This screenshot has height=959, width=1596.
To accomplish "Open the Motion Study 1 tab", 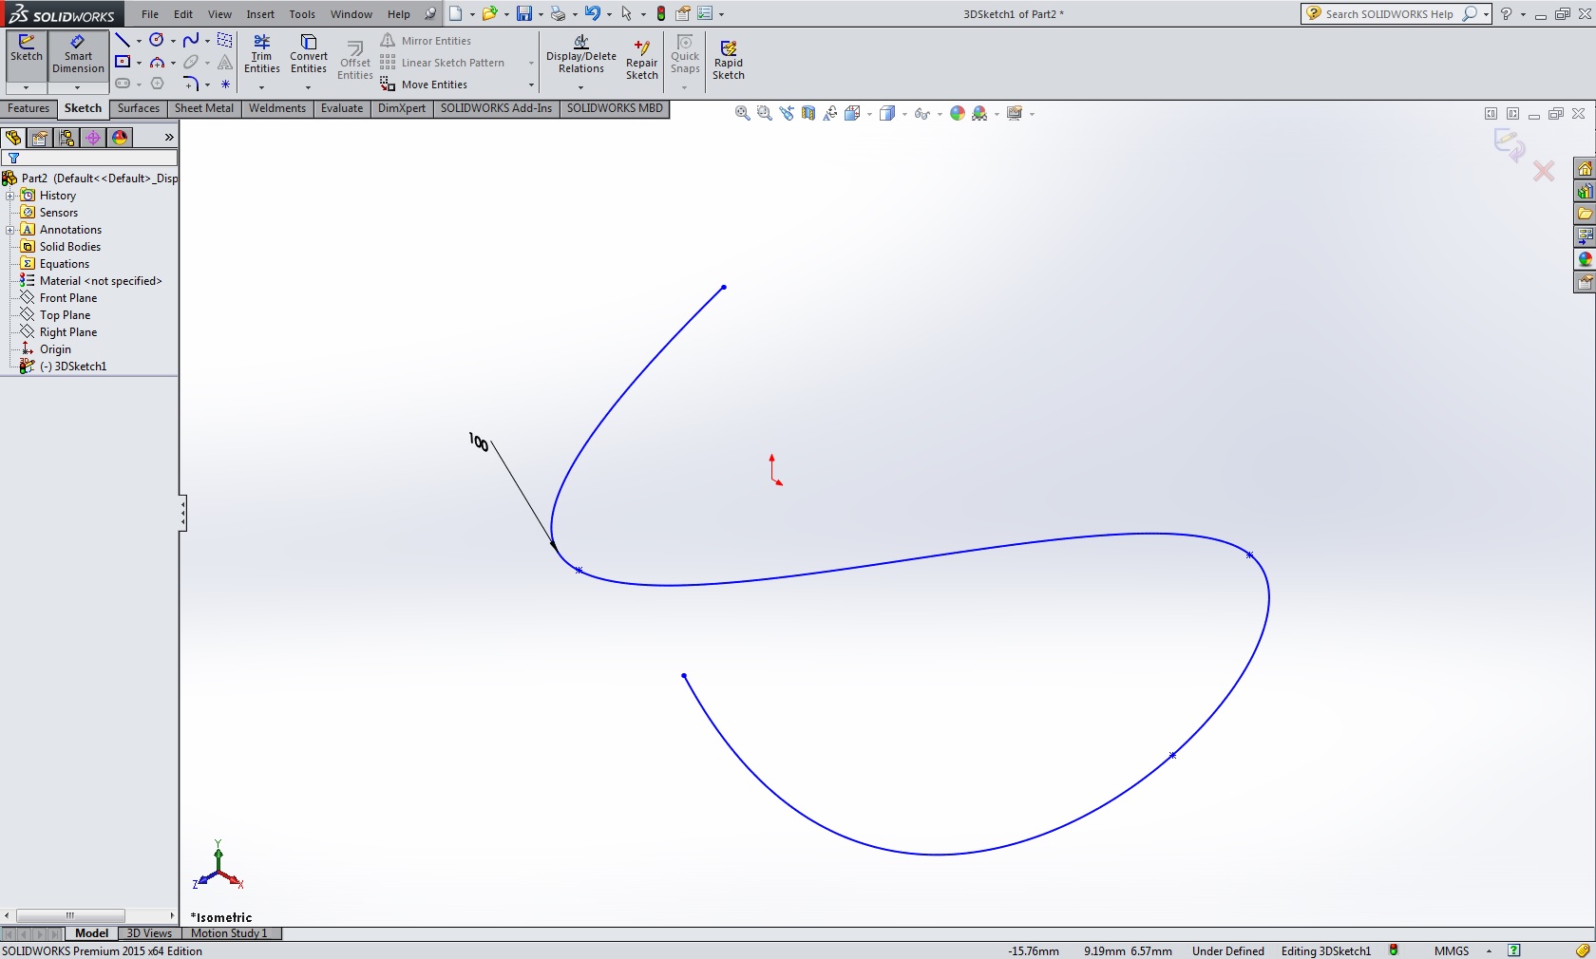I will [229, 933].
